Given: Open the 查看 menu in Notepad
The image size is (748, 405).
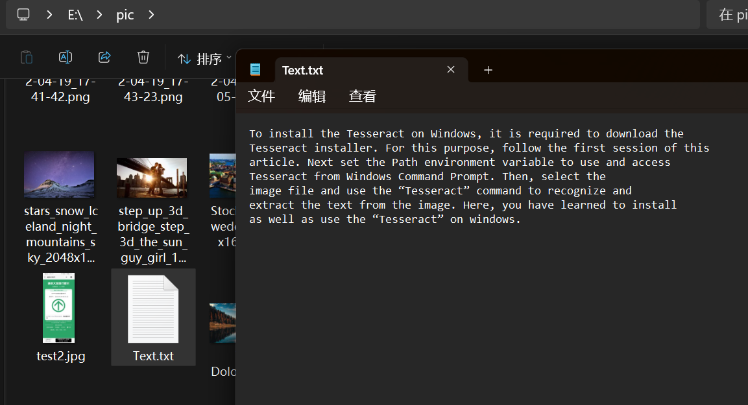Looking at the screenshot, I should pyautogui.click(x=363, y=97).
